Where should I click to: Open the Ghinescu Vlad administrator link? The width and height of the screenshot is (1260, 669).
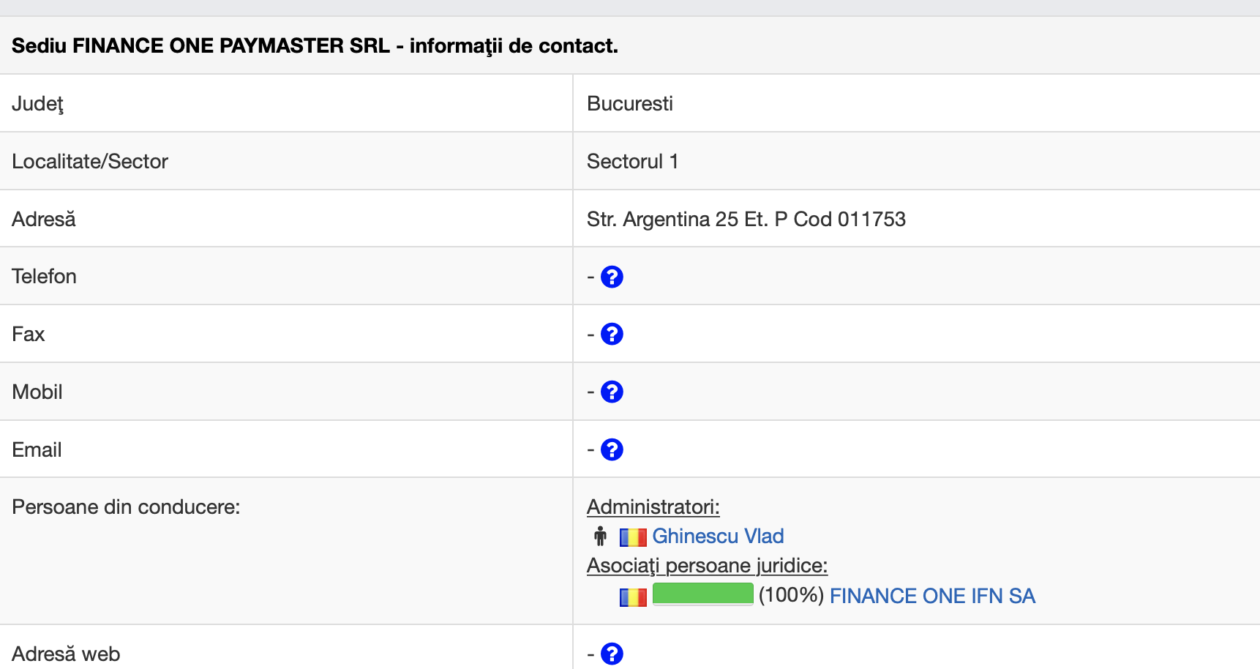[x=718, y=537]
